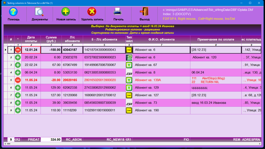Click the footer total 324.00
Image resolution: width=265 pixels, height=149 pixels.
tap(51, 139)
